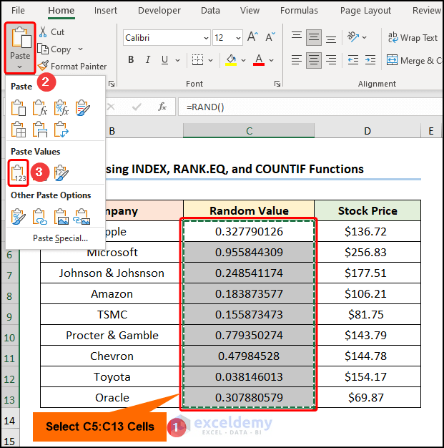This screenshot has height=448, width=444.
Task: Switch to the Page Layout tab
Action: click(x=365, y=11)
